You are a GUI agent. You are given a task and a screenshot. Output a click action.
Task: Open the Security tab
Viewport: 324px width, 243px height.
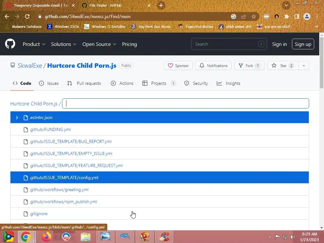(x=196, y=83)
